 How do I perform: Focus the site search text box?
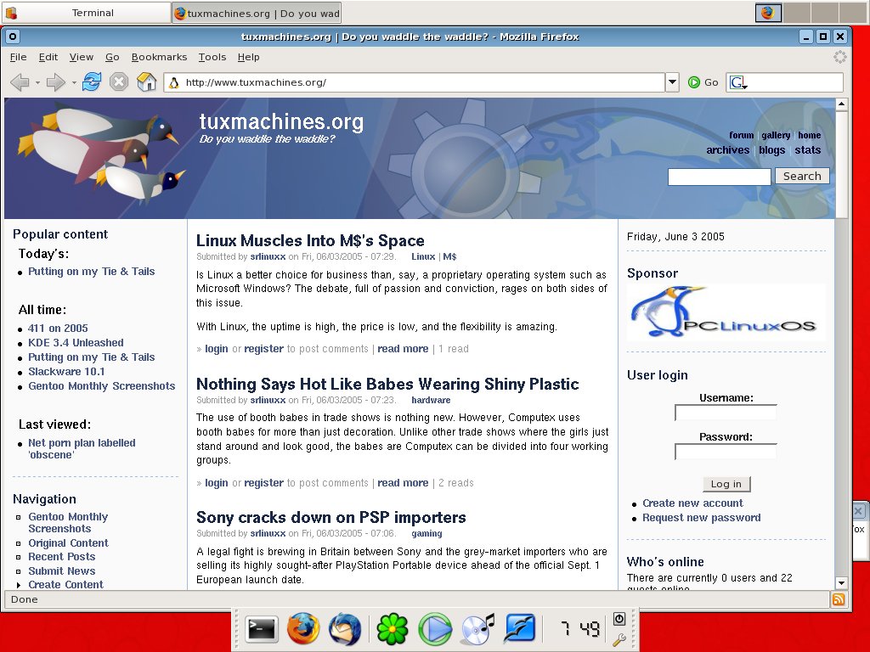[x=720, y=177]
